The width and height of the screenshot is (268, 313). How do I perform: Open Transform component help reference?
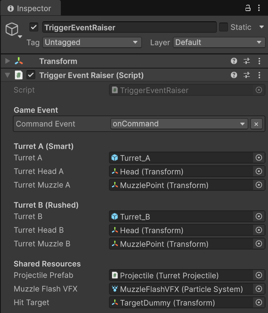click(x=234, y=61)
